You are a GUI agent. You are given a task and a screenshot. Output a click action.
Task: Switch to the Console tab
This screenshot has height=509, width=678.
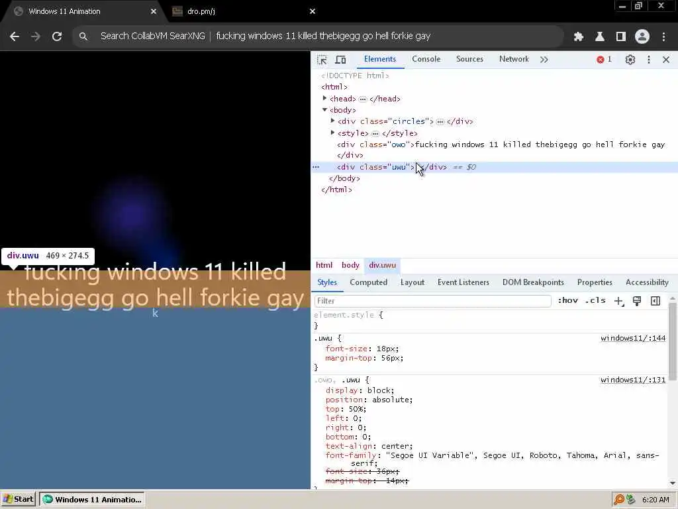pos(426,59)
